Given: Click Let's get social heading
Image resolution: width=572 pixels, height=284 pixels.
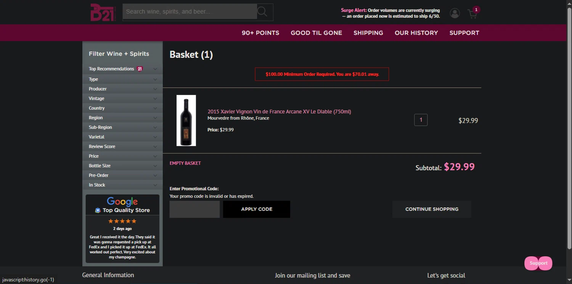Looking at the screenshot, I should 446,275.
